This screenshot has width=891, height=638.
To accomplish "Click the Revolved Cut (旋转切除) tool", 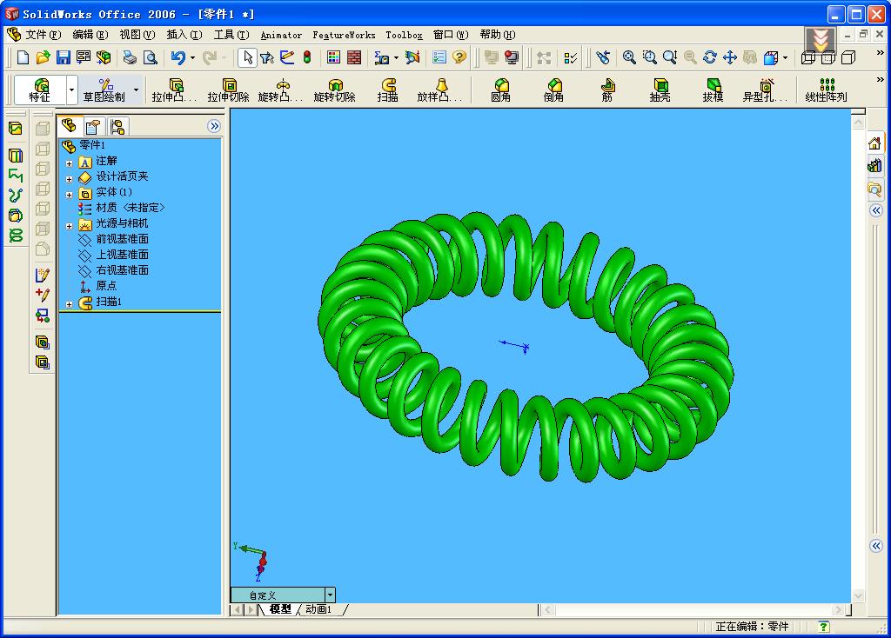I will point(335,90).
